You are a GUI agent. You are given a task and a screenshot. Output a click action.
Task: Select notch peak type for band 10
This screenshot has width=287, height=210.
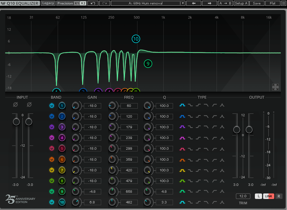(x=222, y=202)
